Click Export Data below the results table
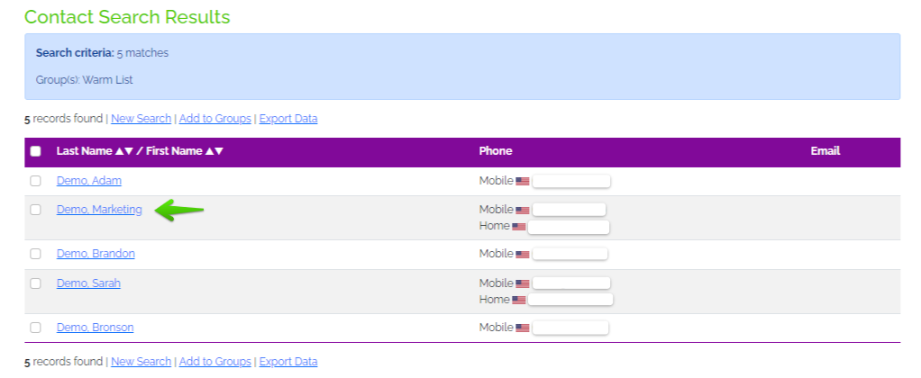 (x=288, y=362)
